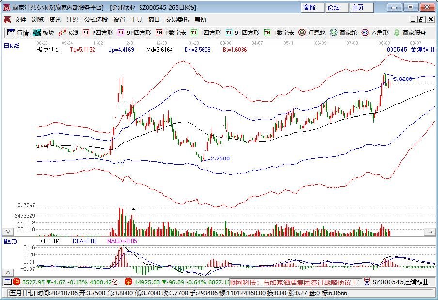
Task: Select the P四方形 square tool
Action: 95,33
